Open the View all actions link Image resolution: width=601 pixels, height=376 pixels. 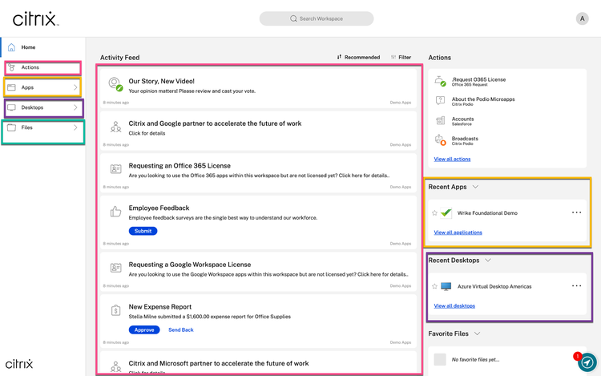click(452, 159)
